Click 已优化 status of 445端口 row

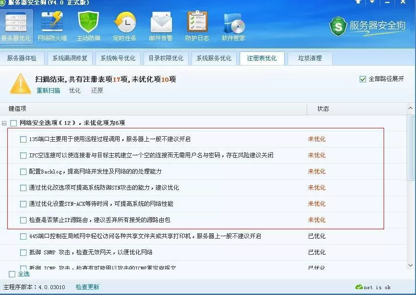317,236
